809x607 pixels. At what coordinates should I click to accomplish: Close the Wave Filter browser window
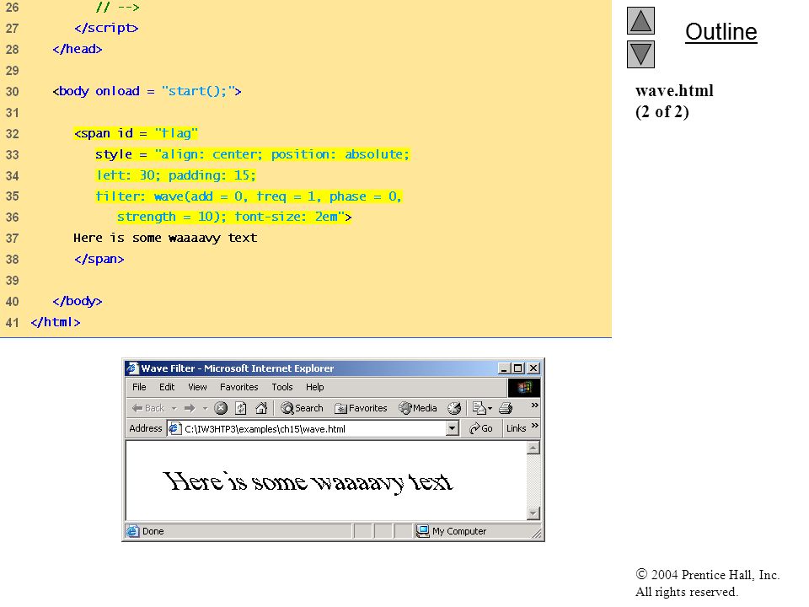(x=533, y=368)
